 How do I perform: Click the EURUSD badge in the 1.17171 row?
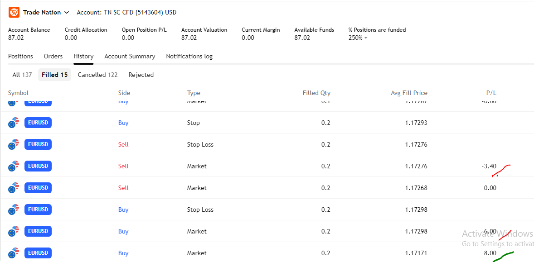(x=38, y=252)
